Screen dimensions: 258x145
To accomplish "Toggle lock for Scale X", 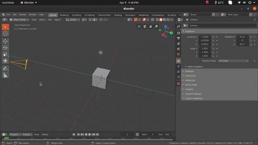I will 213,48.
